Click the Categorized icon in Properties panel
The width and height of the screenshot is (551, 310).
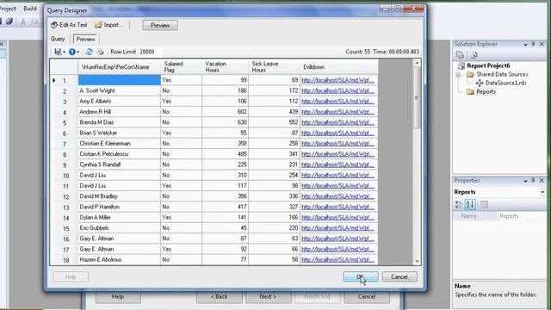459,204
